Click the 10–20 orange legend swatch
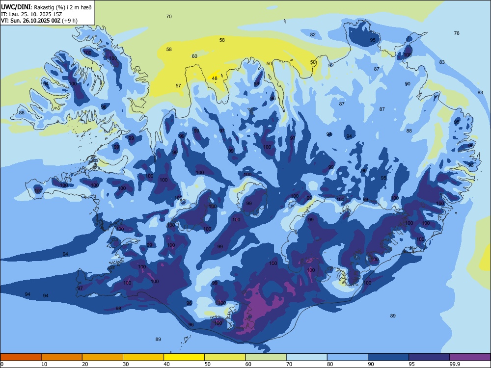 click(62, 357)
